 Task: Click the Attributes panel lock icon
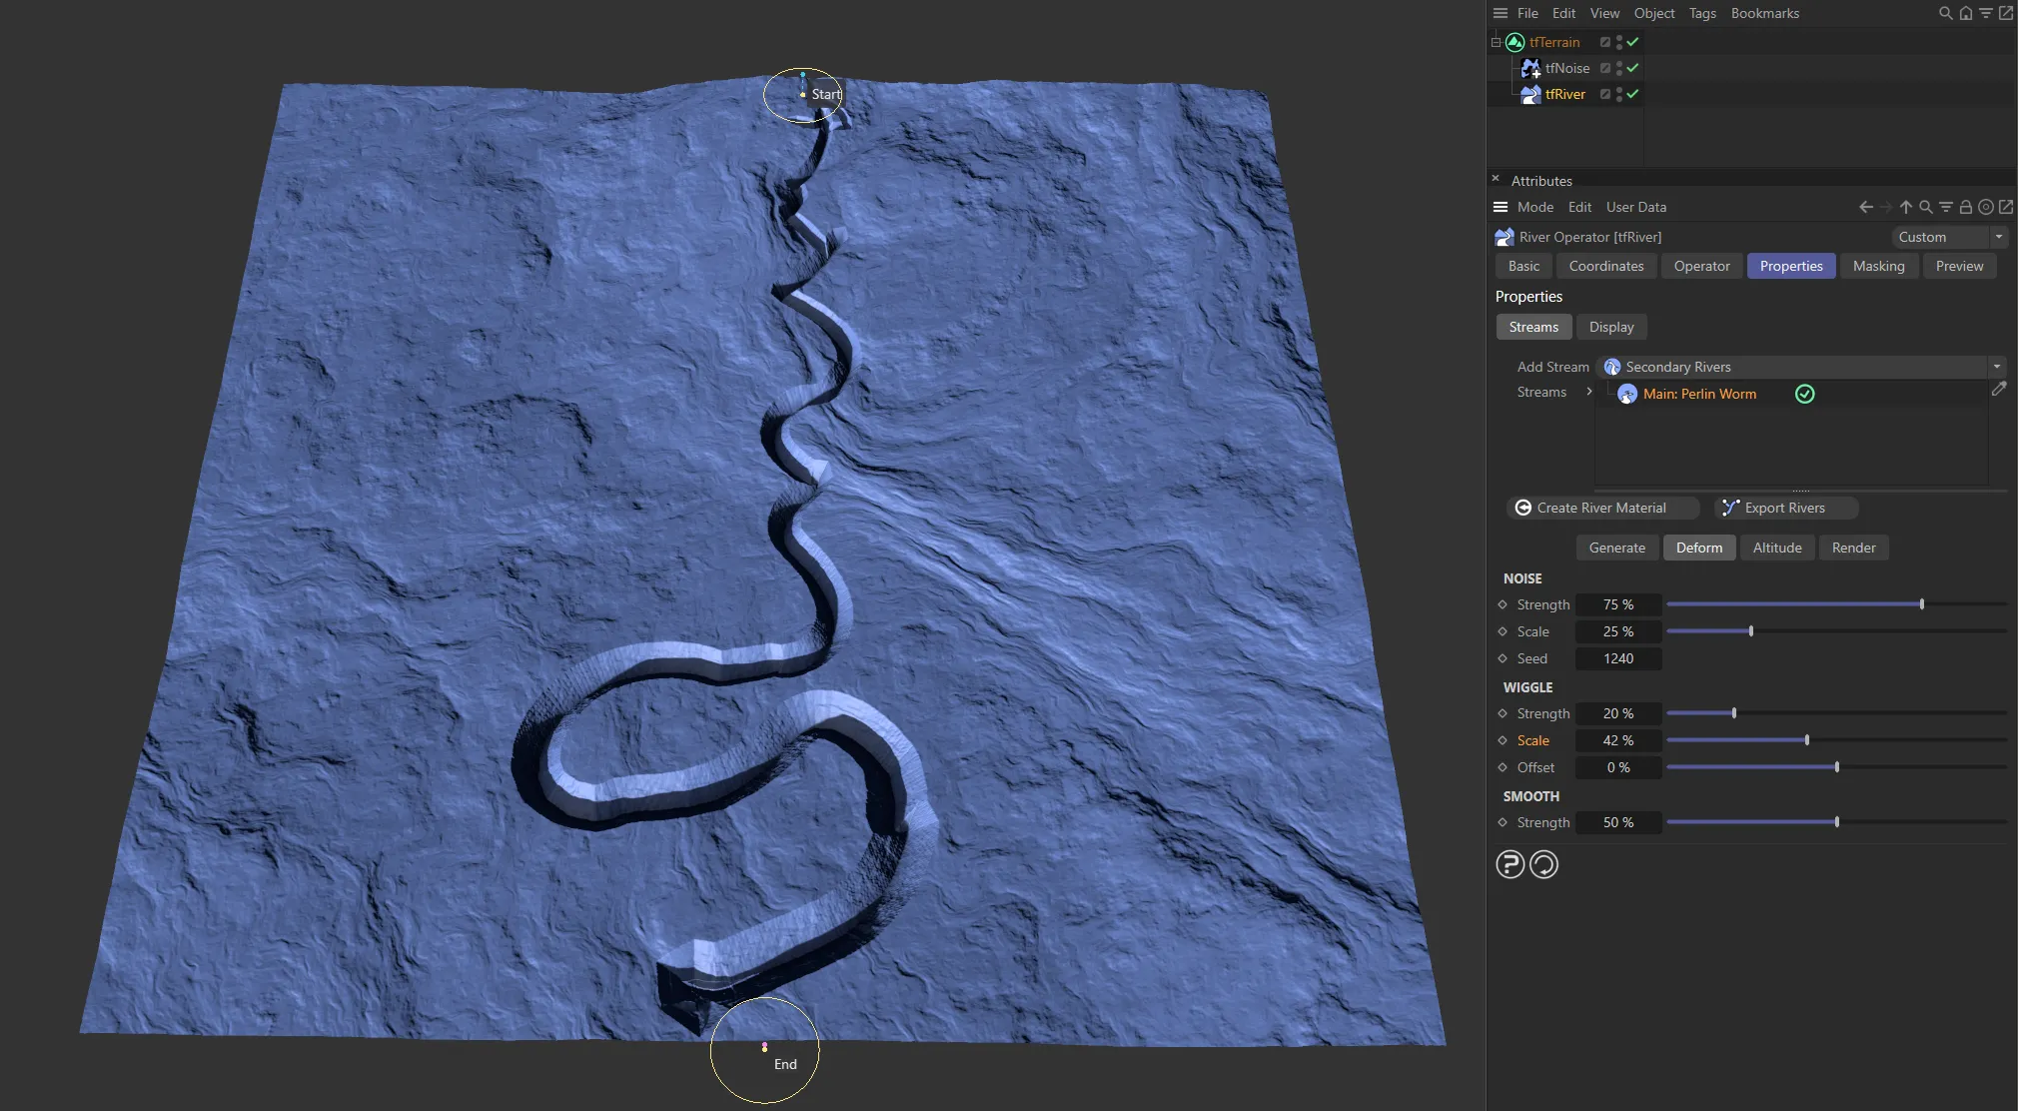coord(1965,207)
